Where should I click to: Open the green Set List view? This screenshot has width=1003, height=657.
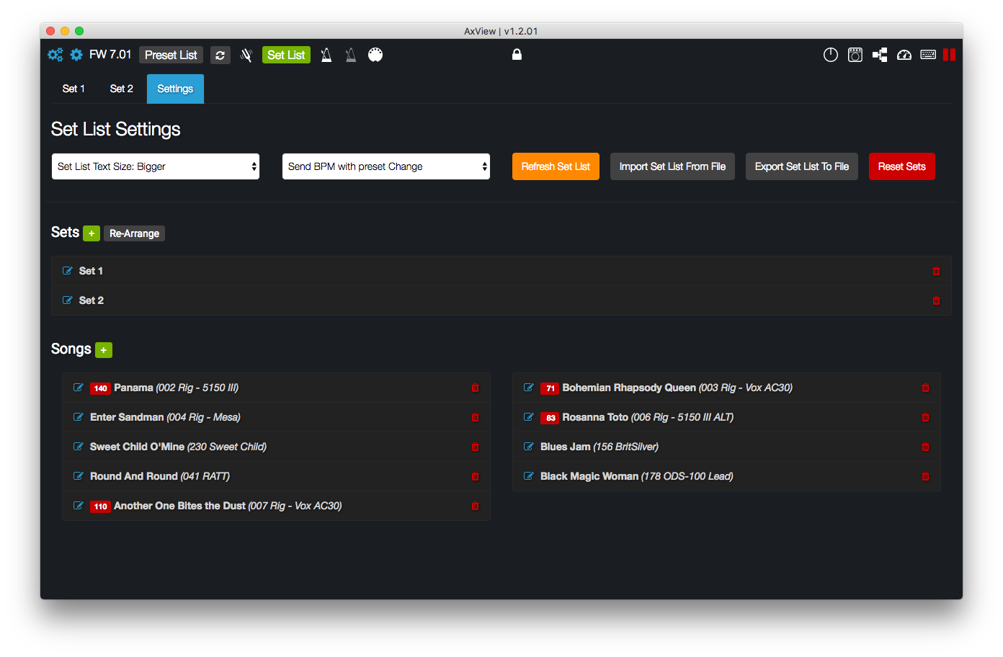[x=286, y=55]
